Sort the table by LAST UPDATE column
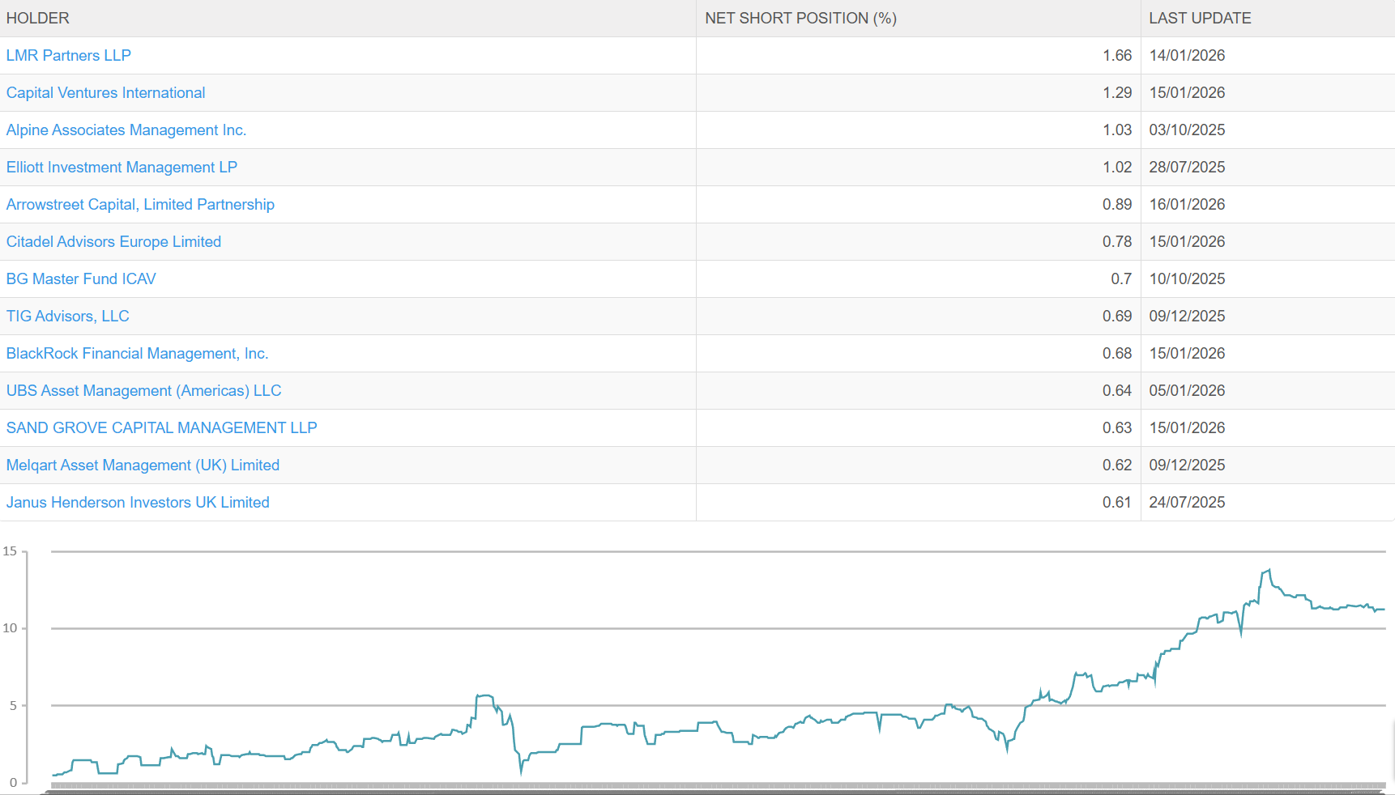The width and height of the screenshot is (1395, 795). tap(1200, 18)
